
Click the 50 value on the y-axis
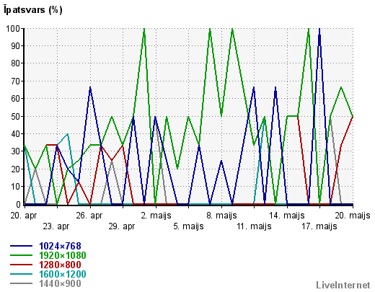click(15, 116)
